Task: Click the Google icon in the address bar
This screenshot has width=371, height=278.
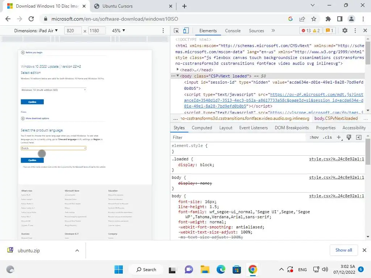Action: (291, 19)
